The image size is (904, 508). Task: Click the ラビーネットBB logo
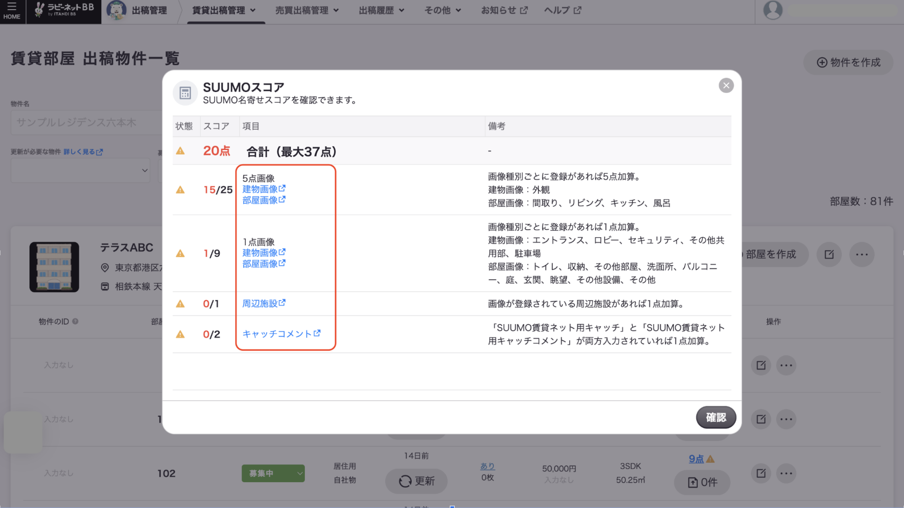64,10
